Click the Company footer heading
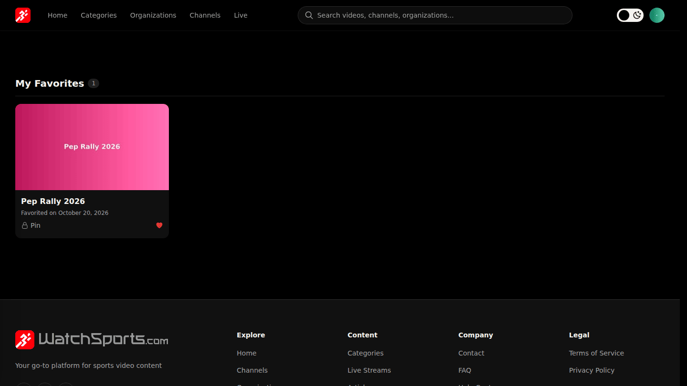 coord(476,335)
